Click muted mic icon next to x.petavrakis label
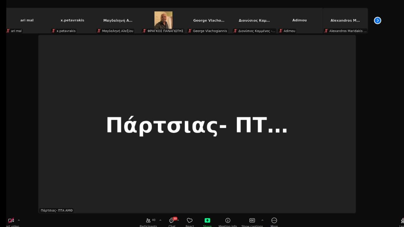404x227 pixels. click(53, 31)
